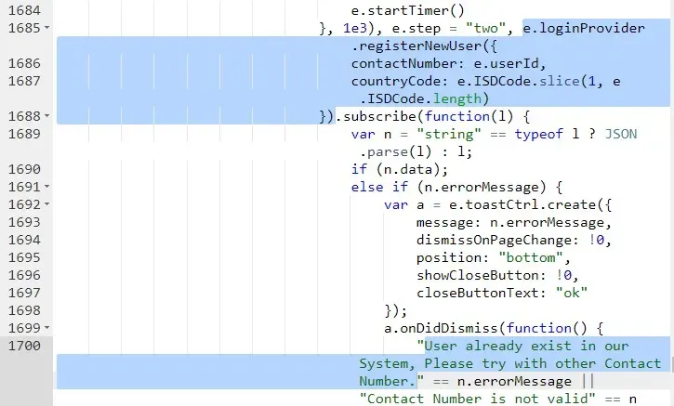Screen dimensions: 674x406
Task: Click the }); closing line 1698
Action: tap(395, 310)
